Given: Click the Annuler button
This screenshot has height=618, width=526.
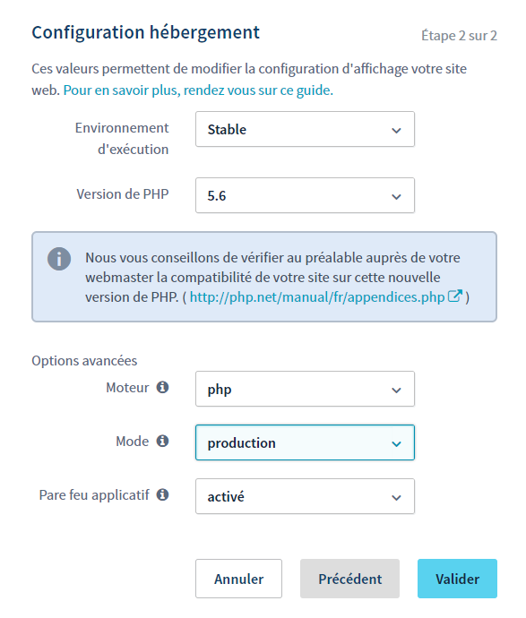Looking at the screenshot, I should (x=238, y=579).
